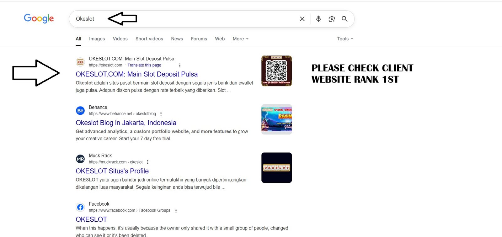502x237 pixels.
Task: Open the QR code thumbnail of the okeslot.com result
Action: [x=277, y=71]
